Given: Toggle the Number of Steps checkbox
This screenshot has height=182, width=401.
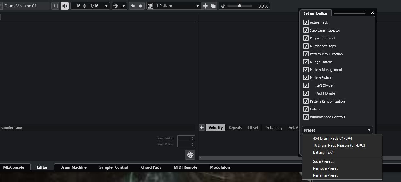Looking at the screenshot, I should click(306, 46).
